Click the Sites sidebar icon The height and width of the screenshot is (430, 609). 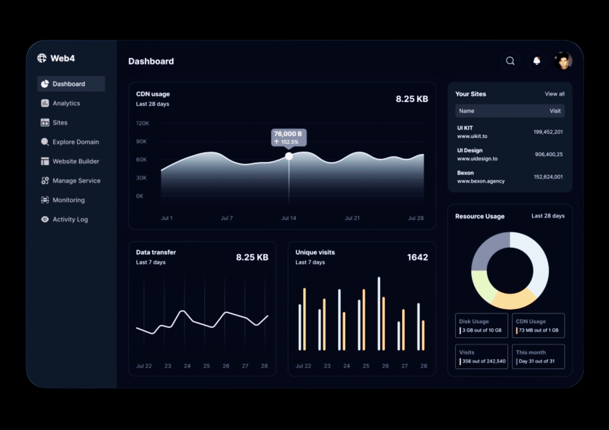click(45, 122)
